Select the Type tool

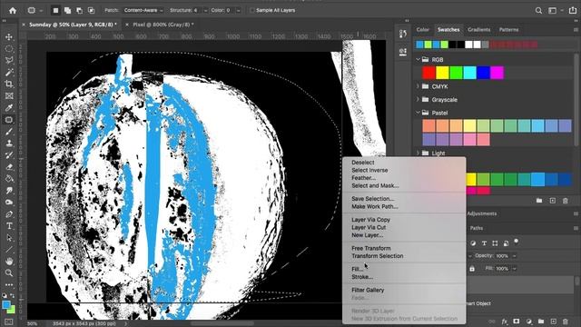[9, 226]
